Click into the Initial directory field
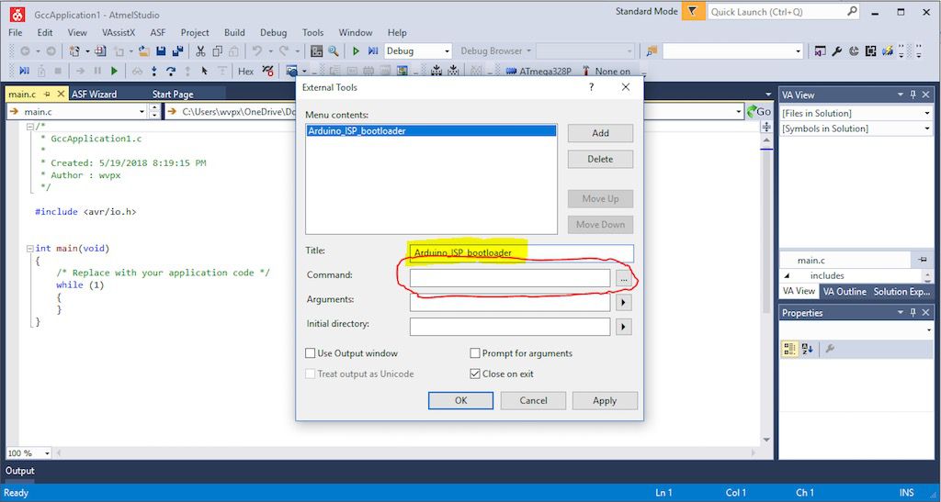Screen dimensions: 941x502 point(509,327)
